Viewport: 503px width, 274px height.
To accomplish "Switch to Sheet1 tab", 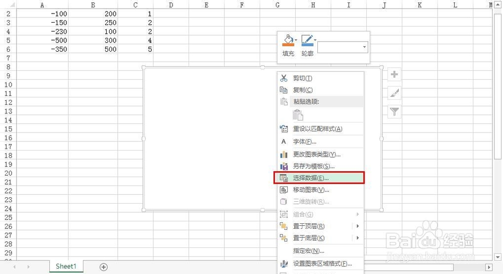I will (x=66, y=266).
